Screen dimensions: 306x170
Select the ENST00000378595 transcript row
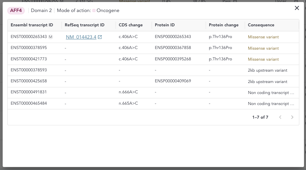29,48
